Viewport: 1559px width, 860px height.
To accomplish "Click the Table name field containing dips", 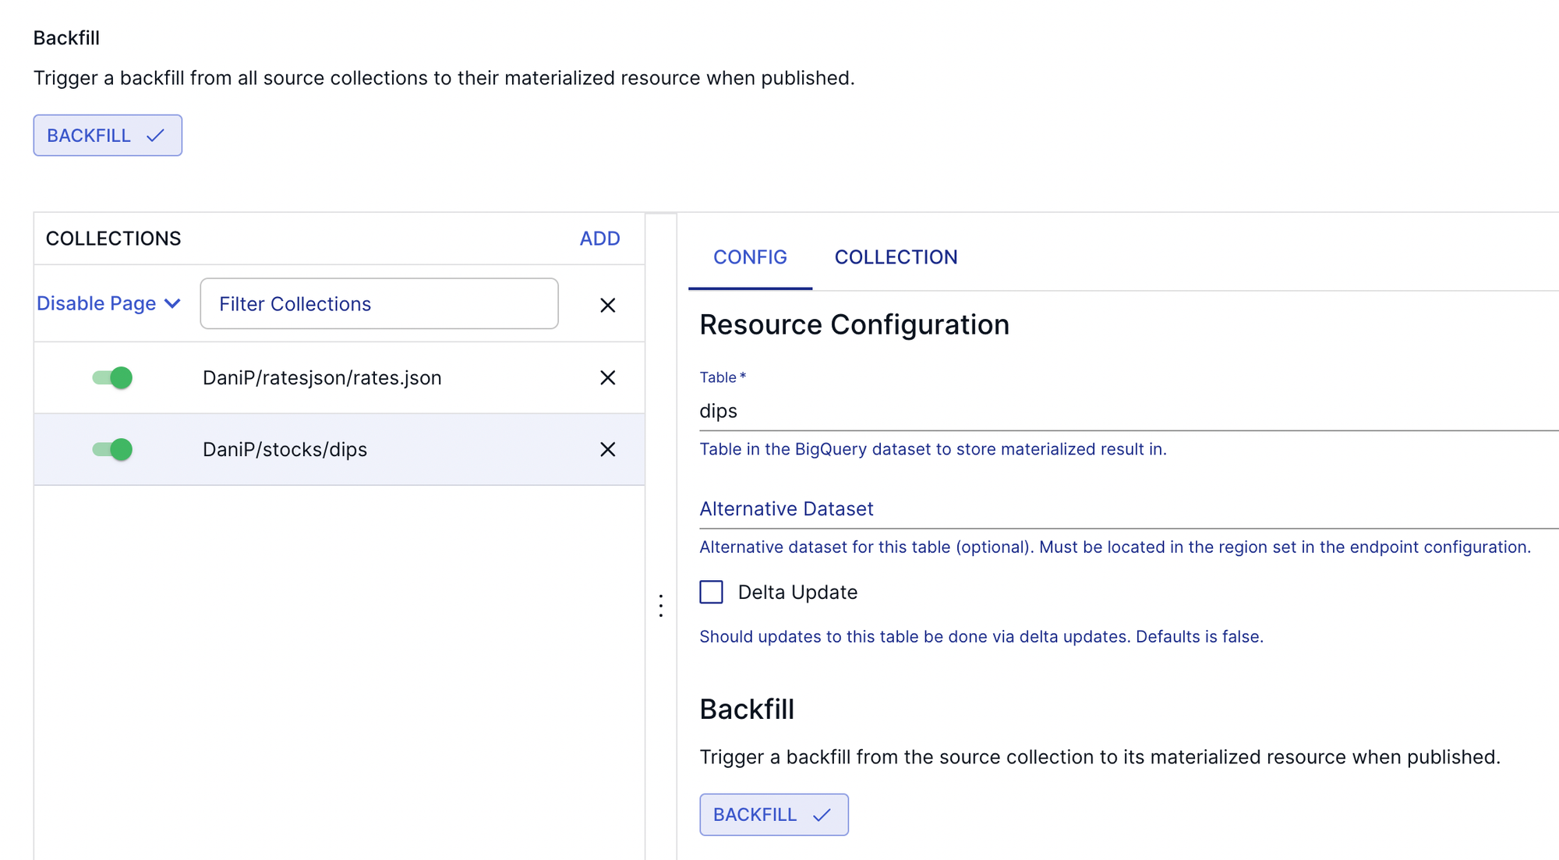I will pos(1122,411).
